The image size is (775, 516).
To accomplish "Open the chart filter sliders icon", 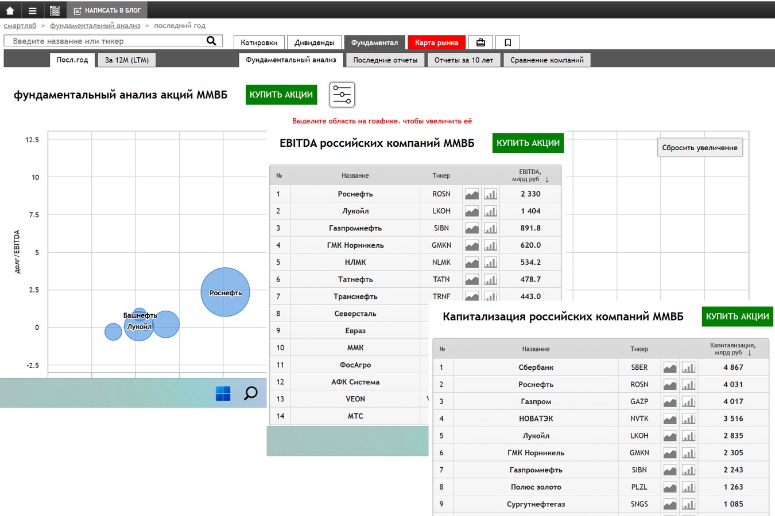I will pyautogui.click(x=342, y=95).
